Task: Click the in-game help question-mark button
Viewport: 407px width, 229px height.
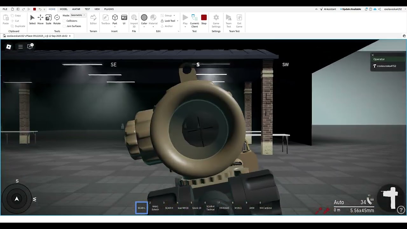Action: coord(401,210)
